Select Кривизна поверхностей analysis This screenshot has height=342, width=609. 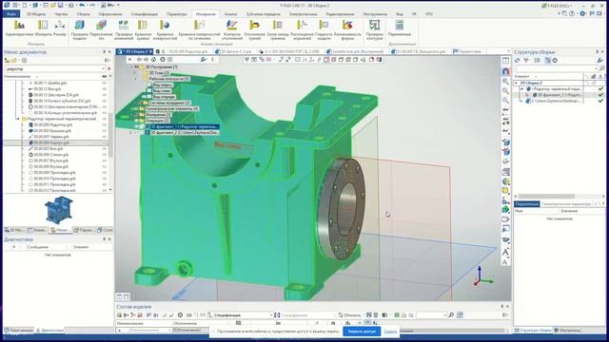point(165,29)
